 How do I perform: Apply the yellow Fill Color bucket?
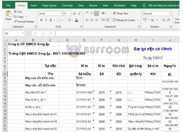coord(69,20)
